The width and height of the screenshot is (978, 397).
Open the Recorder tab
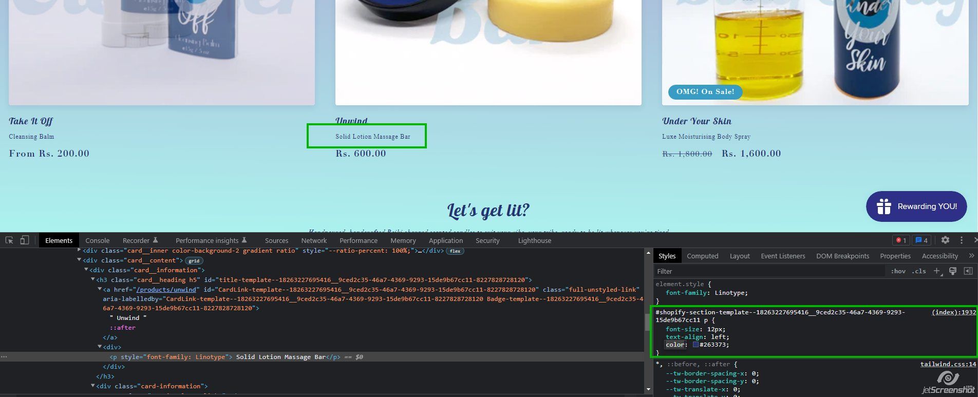point(140,240)
